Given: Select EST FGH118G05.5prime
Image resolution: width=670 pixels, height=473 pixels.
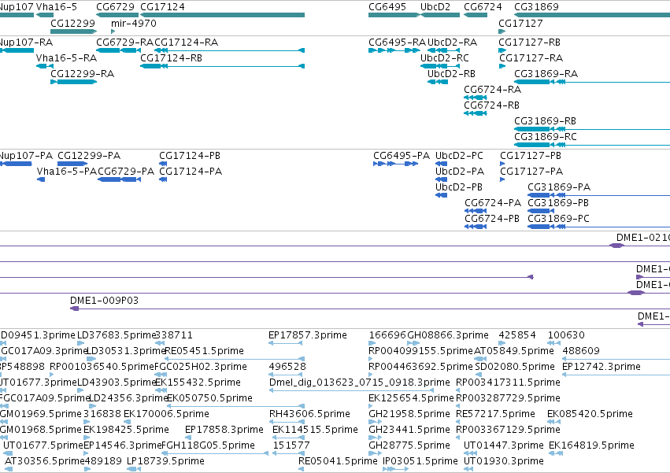Looking at the screenshot, I should point(216,453).
